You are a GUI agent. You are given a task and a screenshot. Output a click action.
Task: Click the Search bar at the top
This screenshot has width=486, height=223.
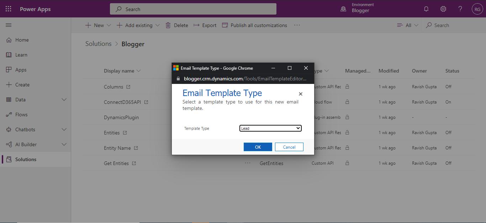click(x=193, y=9)
